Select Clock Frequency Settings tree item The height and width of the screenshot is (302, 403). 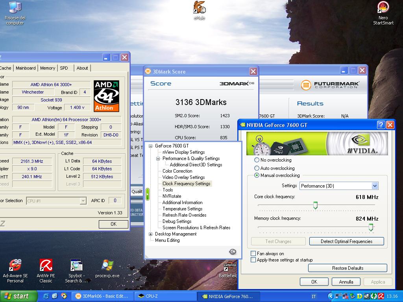186,183
